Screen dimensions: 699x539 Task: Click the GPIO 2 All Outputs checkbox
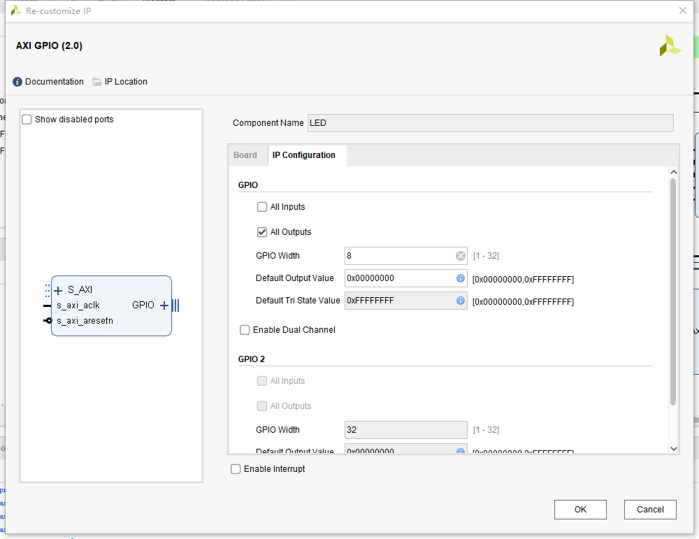tap(262, 405)
